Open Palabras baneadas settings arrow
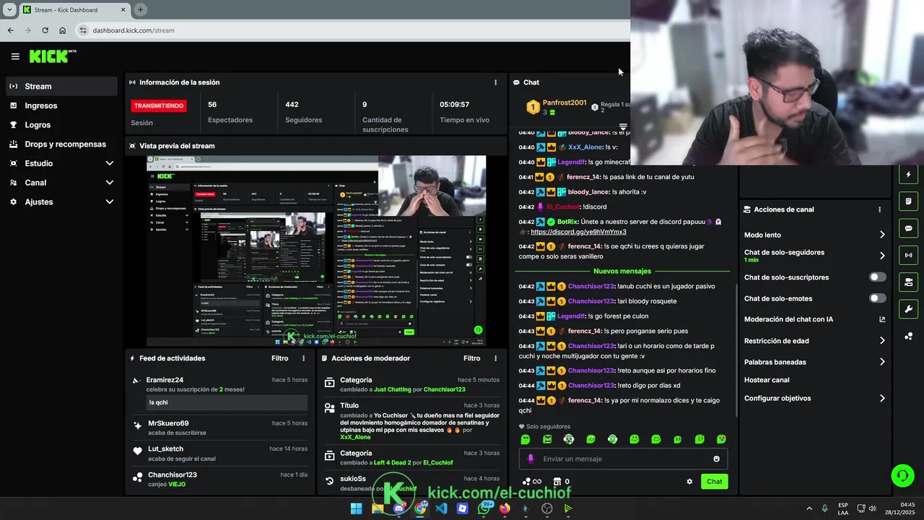The height and width of the screenshot is (520, 924). click(x=882, y=362)
